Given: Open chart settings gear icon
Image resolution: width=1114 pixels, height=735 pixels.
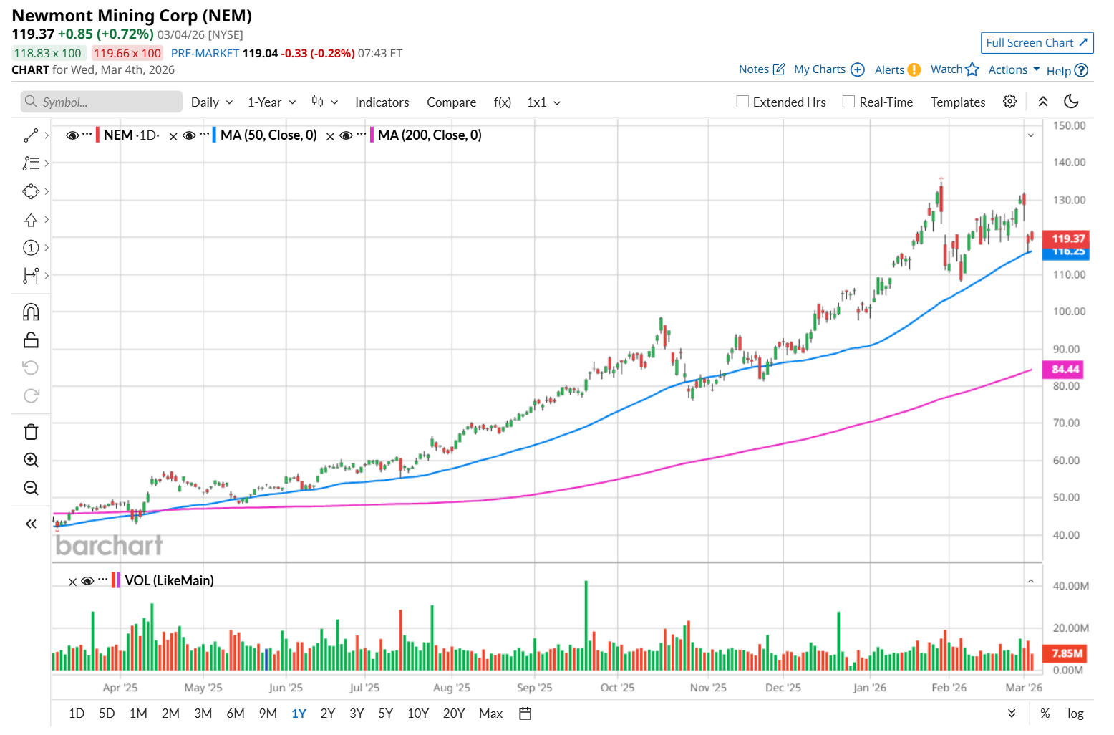Looking at the screenshot, I should tap(1009, 102).
